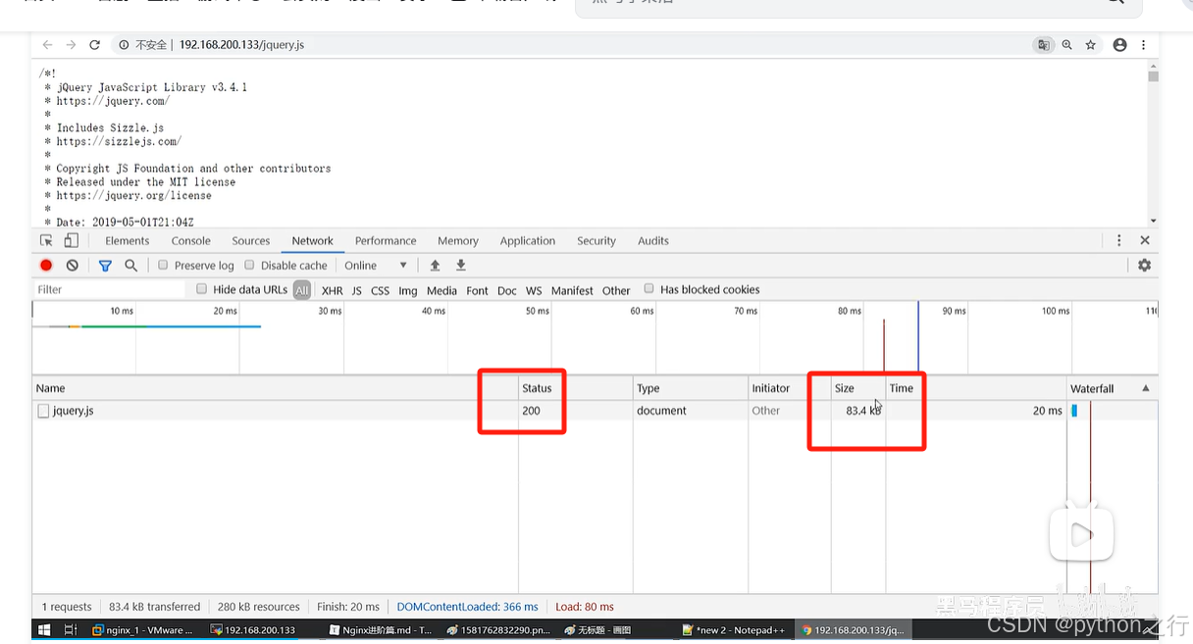Select the Network tab
1193x644 pixels.
pos(313,240)
